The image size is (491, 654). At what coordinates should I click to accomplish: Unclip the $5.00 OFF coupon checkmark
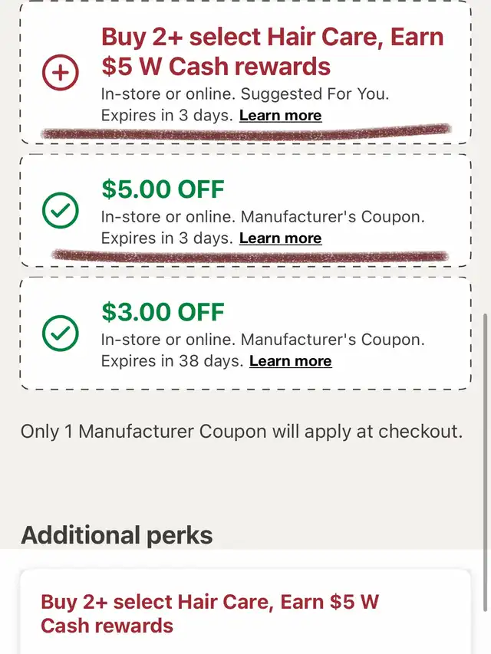(61, 210)
